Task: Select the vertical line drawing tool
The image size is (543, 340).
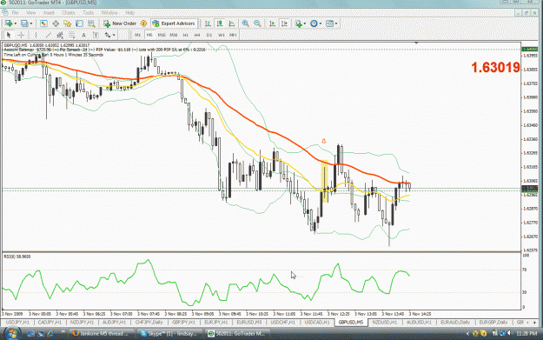Action: (x=36, y=35)
